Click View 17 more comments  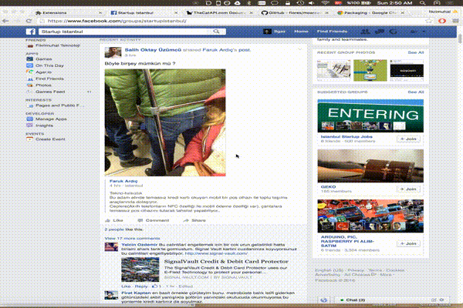pos(132,238)
